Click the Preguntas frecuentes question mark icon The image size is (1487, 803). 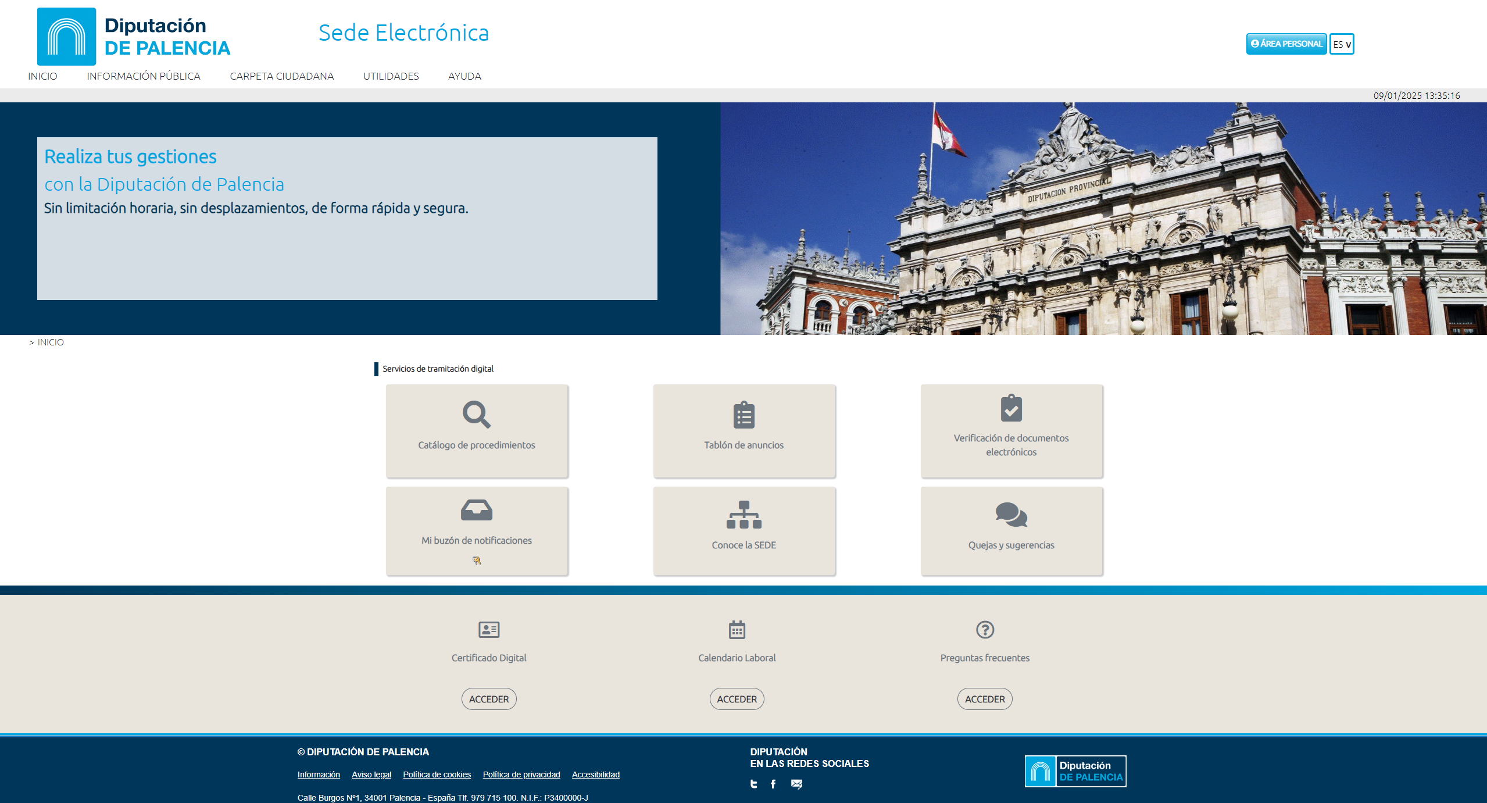[x=985, y=629]
